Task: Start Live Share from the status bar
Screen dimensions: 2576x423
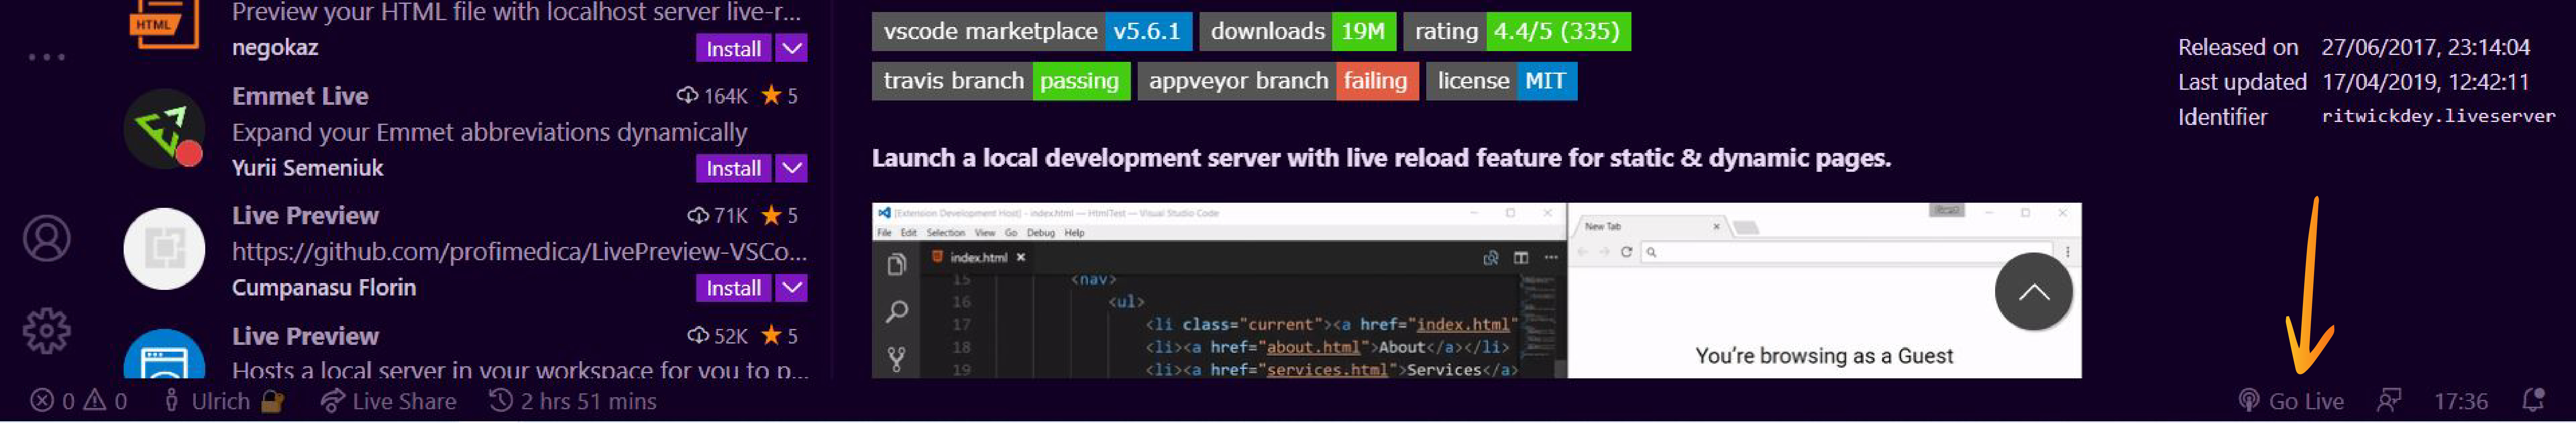Action: click(x=388, y=401)
